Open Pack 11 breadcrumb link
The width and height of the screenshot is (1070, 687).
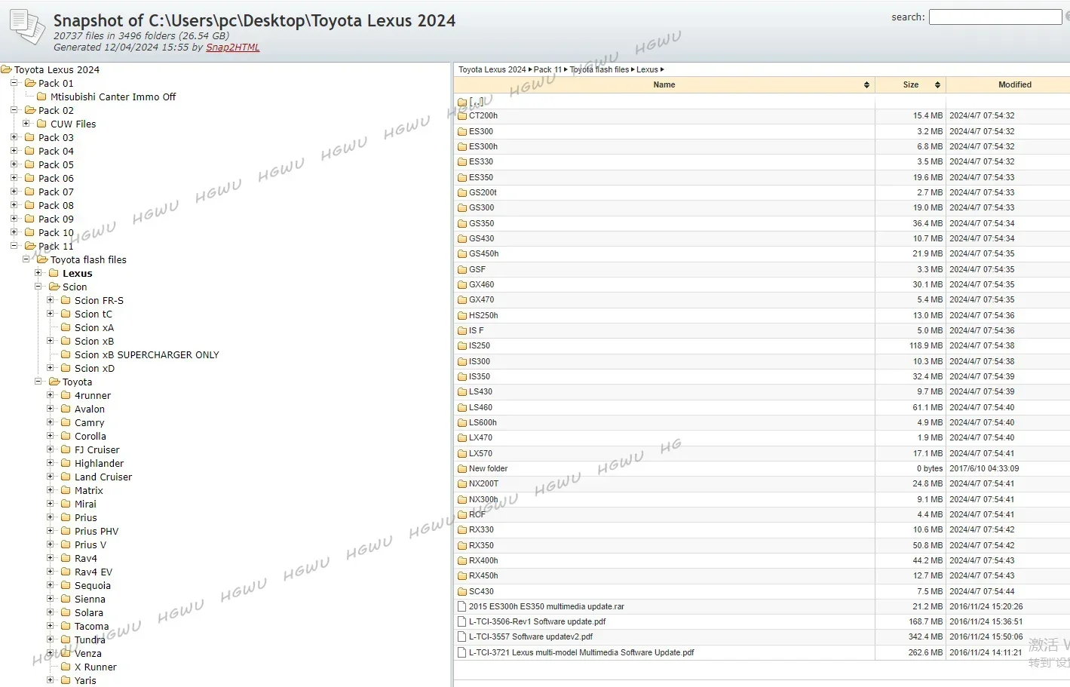(547, 69)
